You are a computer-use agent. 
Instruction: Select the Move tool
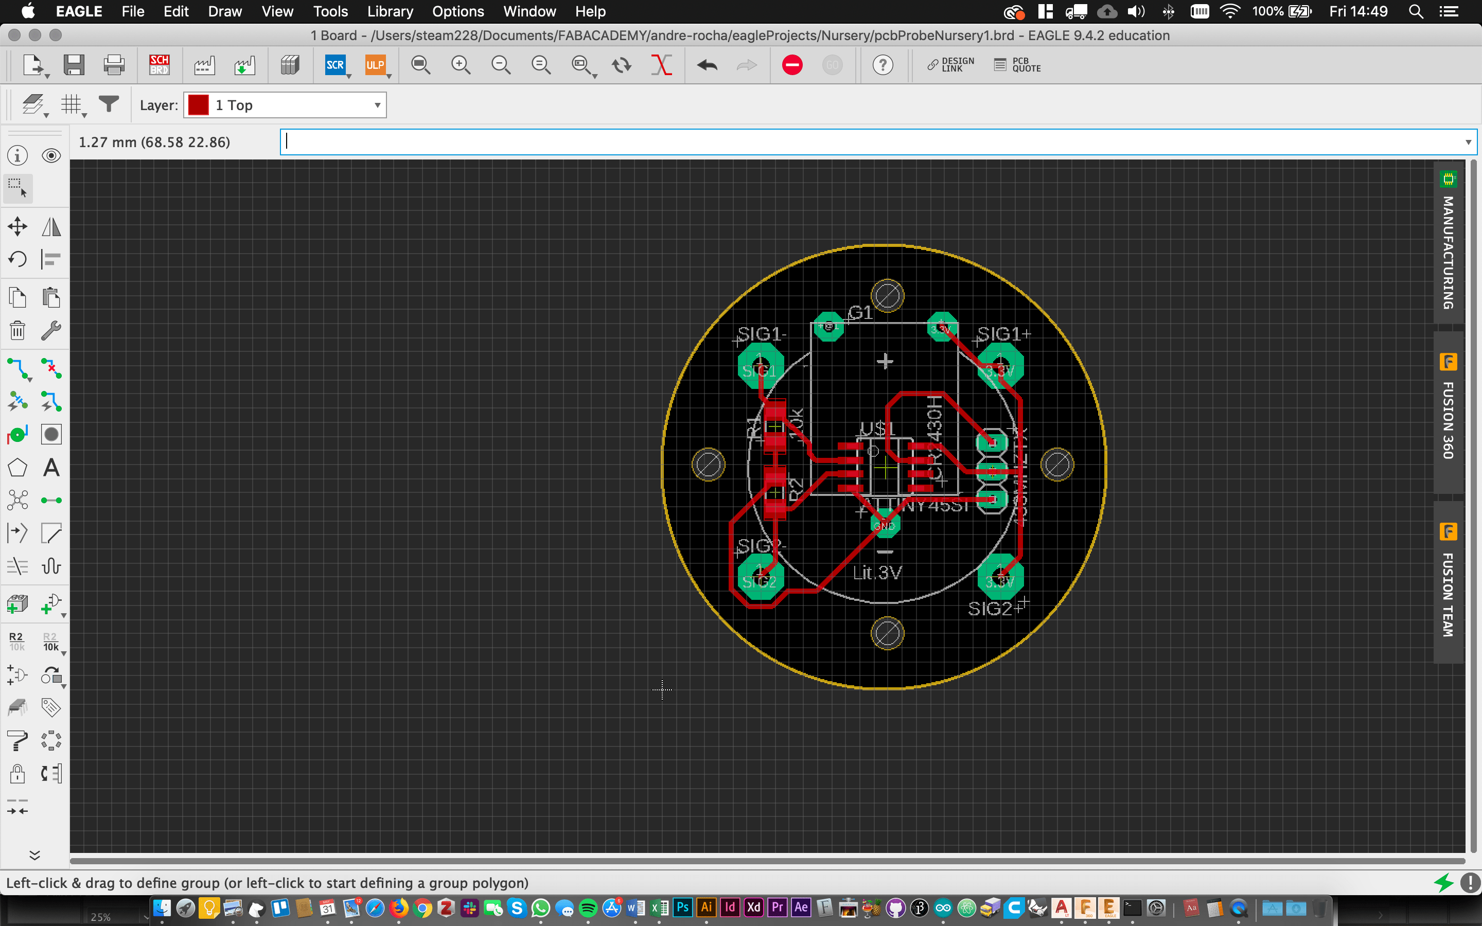(17, 226)
